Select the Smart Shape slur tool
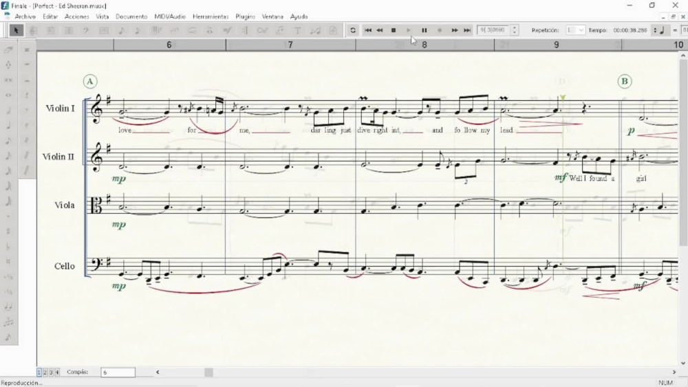This screenshot has height=387, width=688. point(192,30)
